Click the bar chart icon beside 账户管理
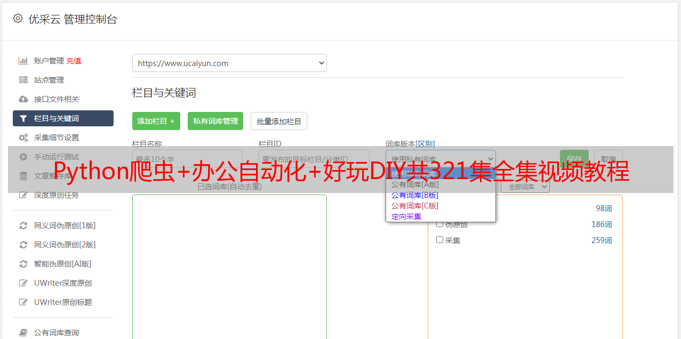Screen dimensions: 681x339 [x=23, y=61]
